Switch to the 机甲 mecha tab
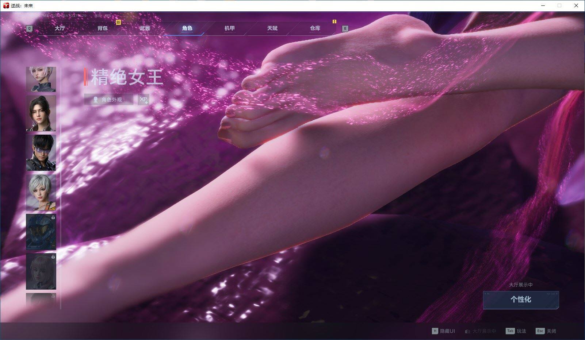Image resolution: width=585 pixels, height=340 pixels. [230, 28]
